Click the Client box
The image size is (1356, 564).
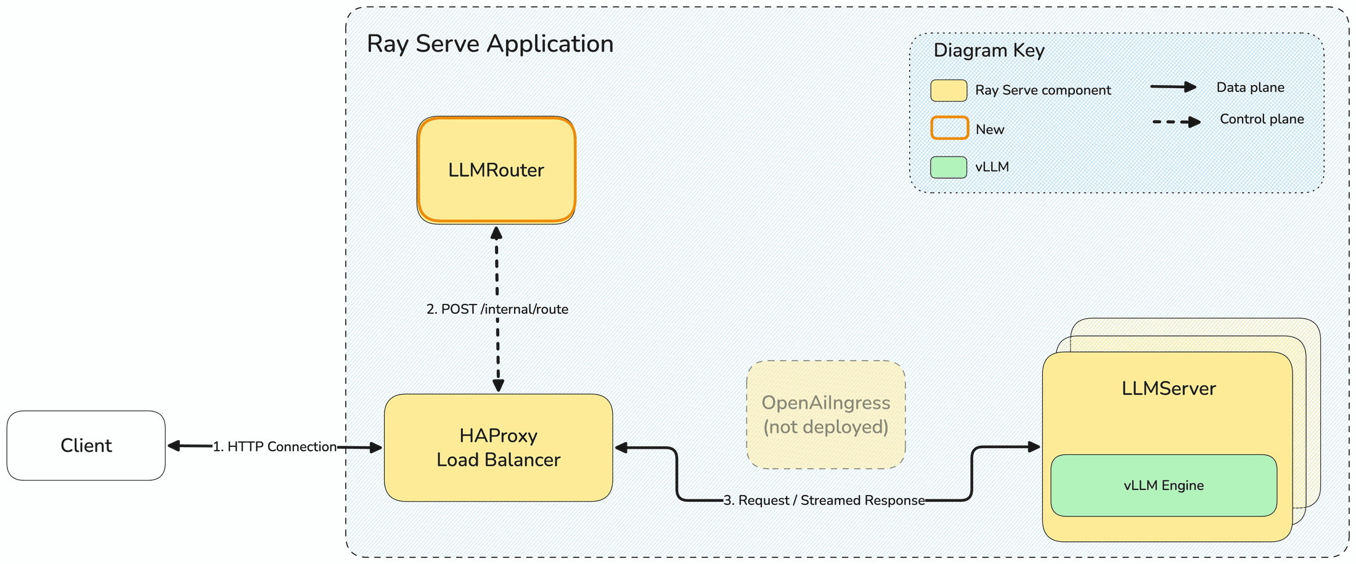tap(86, 446)
